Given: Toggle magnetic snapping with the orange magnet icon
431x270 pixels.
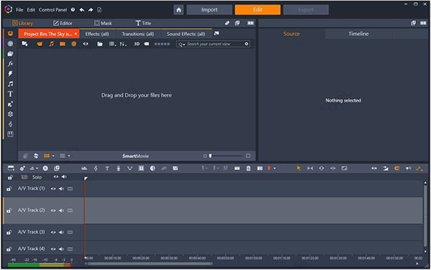Looking at the screenshot, I should click(397, 168).
